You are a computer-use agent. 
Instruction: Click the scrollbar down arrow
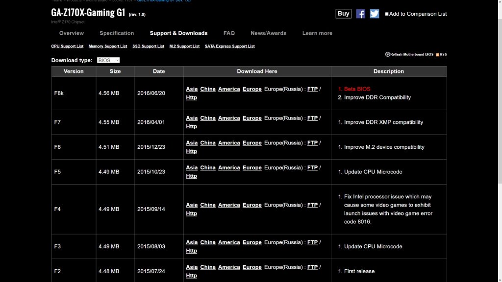tap(500, 280)
